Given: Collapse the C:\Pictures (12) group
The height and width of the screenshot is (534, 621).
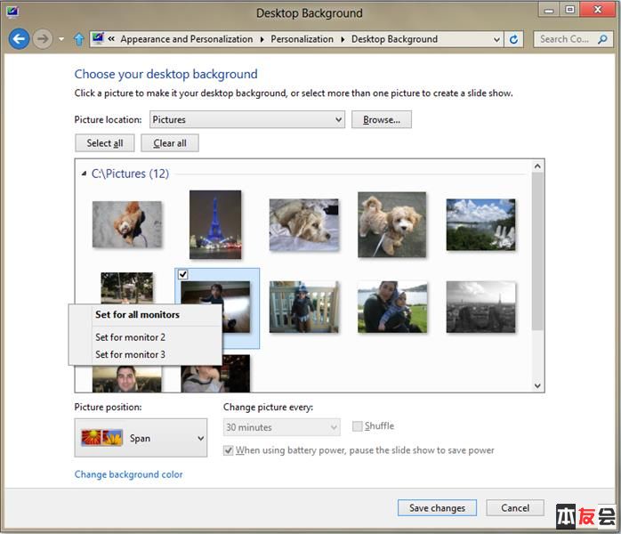Looking at the screenshot, I should coord(84,174).
